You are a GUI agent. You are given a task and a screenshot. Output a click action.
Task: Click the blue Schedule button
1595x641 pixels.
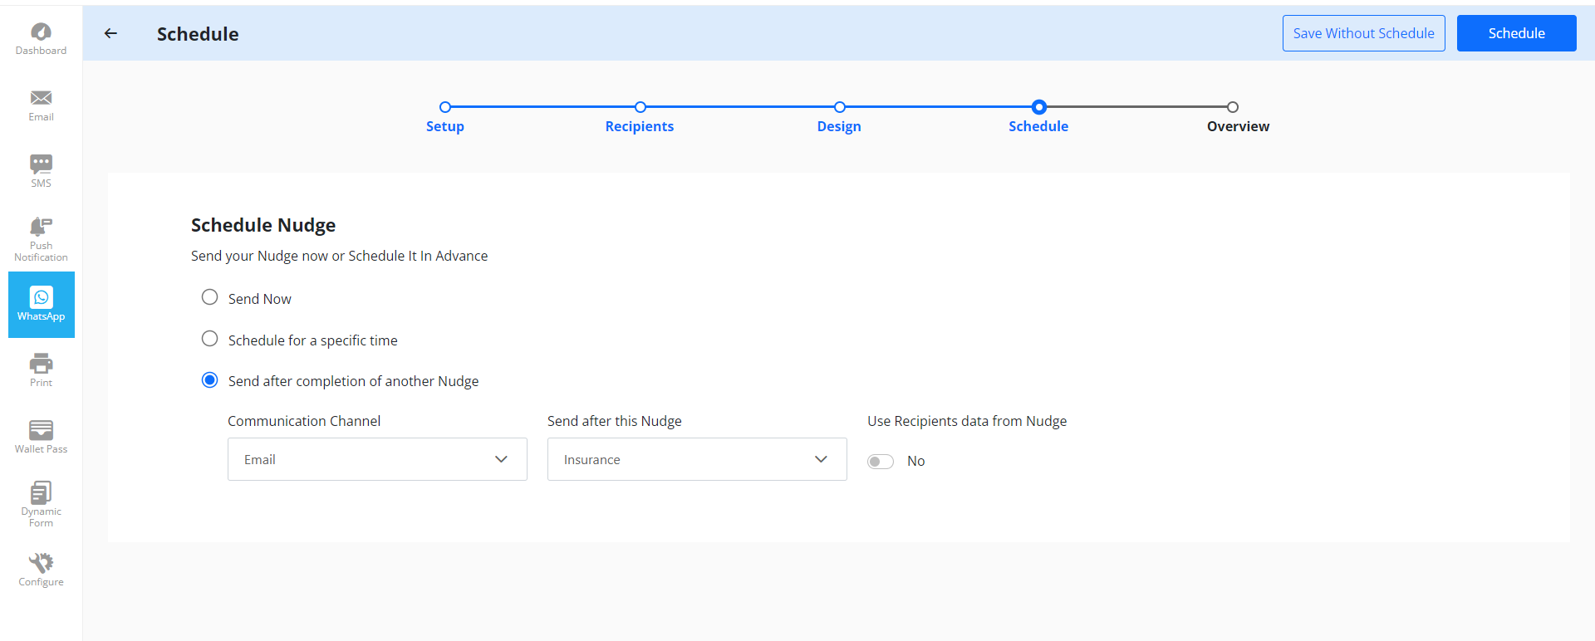click(x=1516, y=33)
